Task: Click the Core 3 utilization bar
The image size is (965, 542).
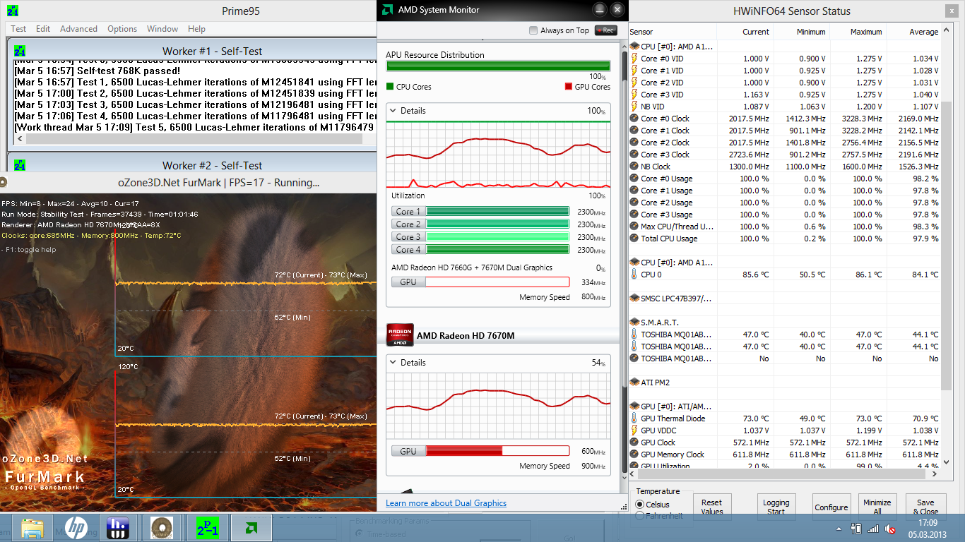Action: point(498,236)
